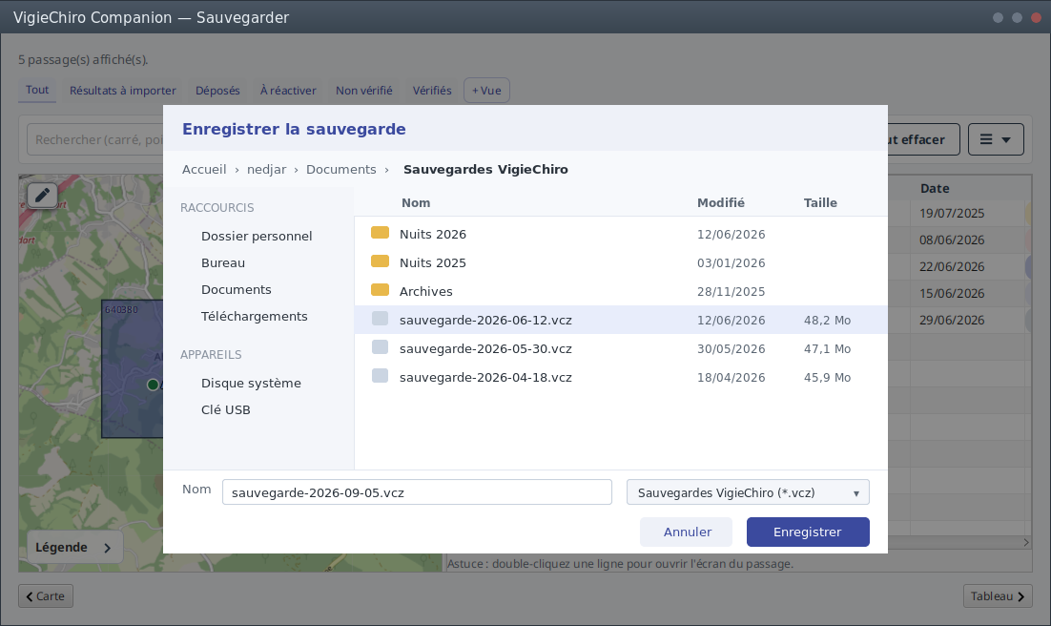
Task: Navigate to nedjar in the breadcrumb
Action: click(x=266, y=170)
